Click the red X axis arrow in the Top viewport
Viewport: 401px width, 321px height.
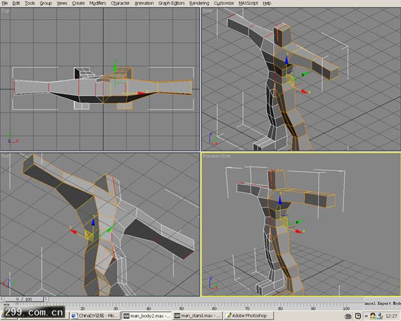(x=142, y=93)
